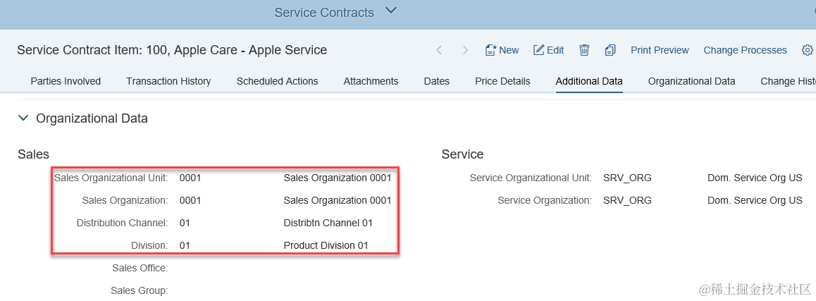
Task: Select the Additional Data tab
Action: (589, 81)
